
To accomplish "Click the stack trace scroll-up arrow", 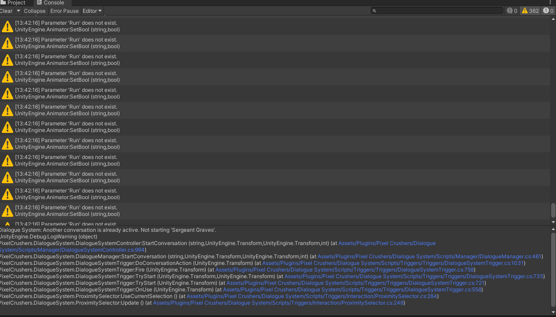I will click(x=553, y=229).
